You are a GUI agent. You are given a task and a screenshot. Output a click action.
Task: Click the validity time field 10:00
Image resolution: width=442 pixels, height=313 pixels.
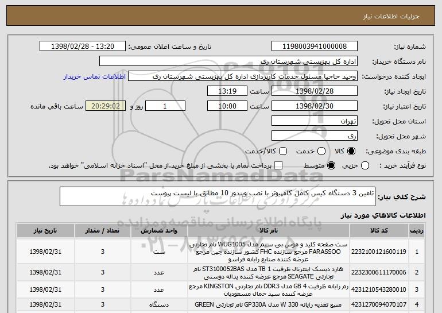click(227, 106)
